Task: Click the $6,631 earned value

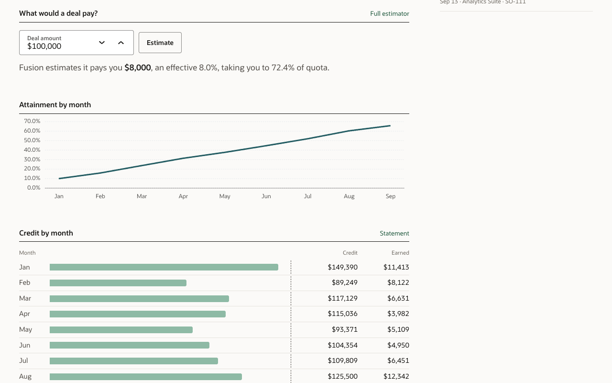Action: 398,298
